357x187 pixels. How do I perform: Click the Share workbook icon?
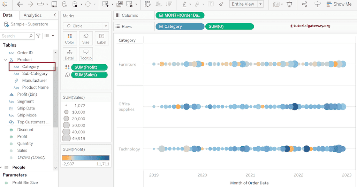(x=304, y=4)
